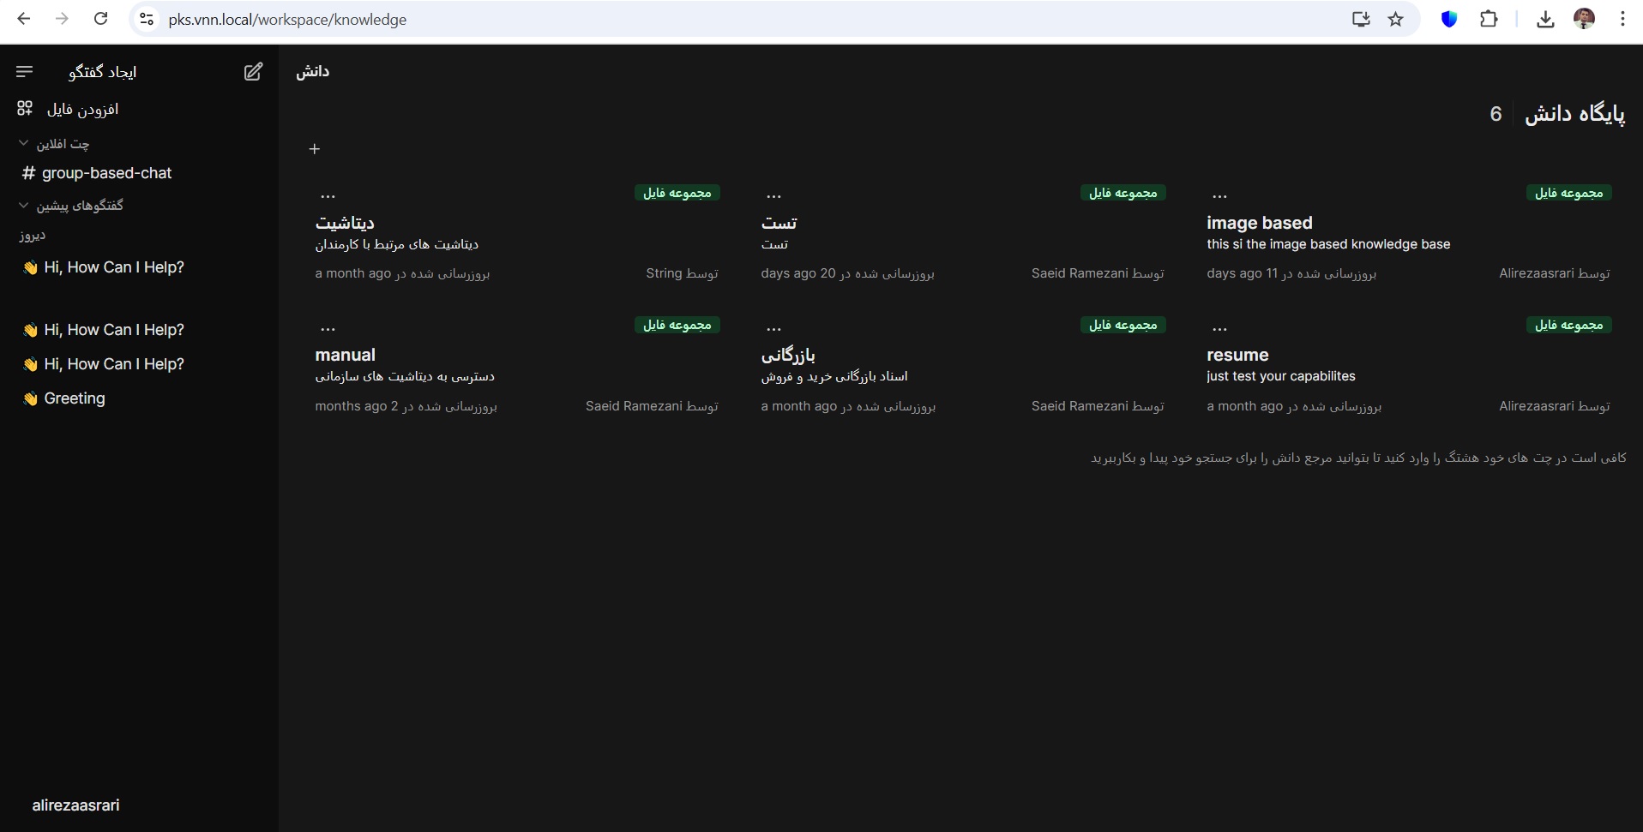This screenshot has width=1643, height=832.
Task: Open the three-dot menu on manual card
Action: 328,328
